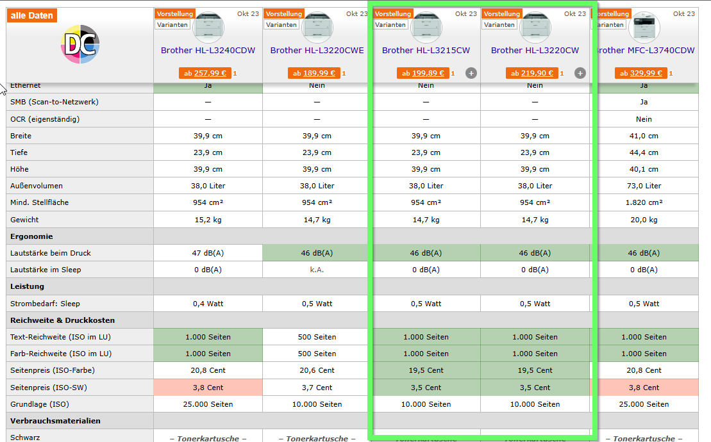Viewport: 711px width, 442px height.
Task: Click the 'Reichweite & Druckkosten' section header
Action: [x=63, y=320]
